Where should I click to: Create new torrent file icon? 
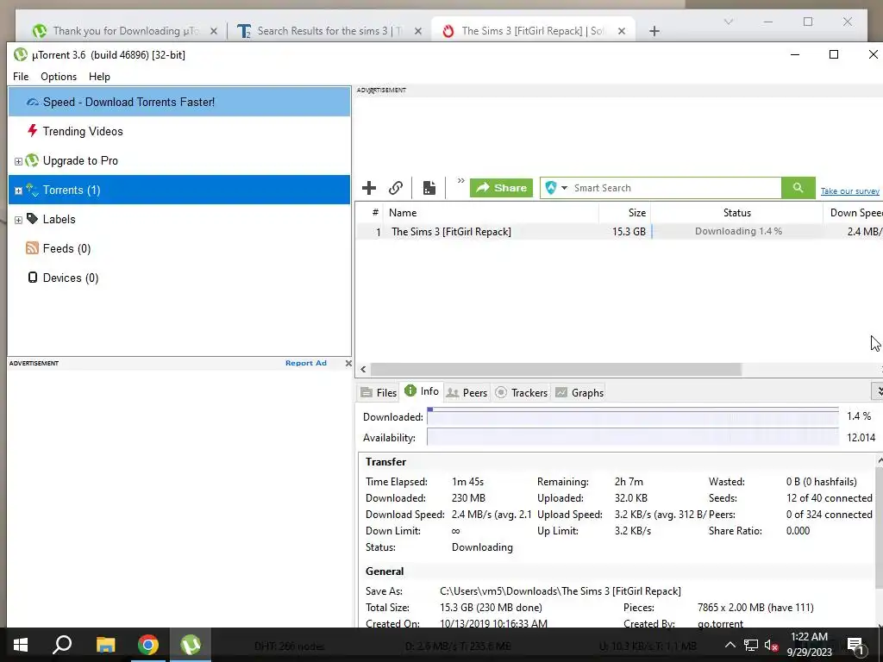429,187
